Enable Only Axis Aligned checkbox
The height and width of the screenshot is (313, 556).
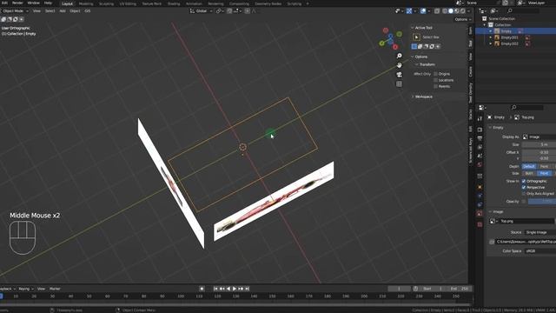point(524,193)
